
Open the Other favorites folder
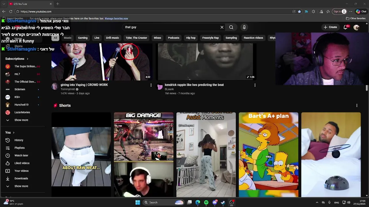pyautogui.click(x=356, y=18)
